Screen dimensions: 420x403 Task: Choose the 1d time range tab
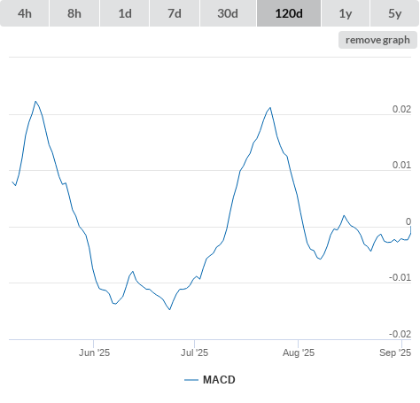[125, 13]
